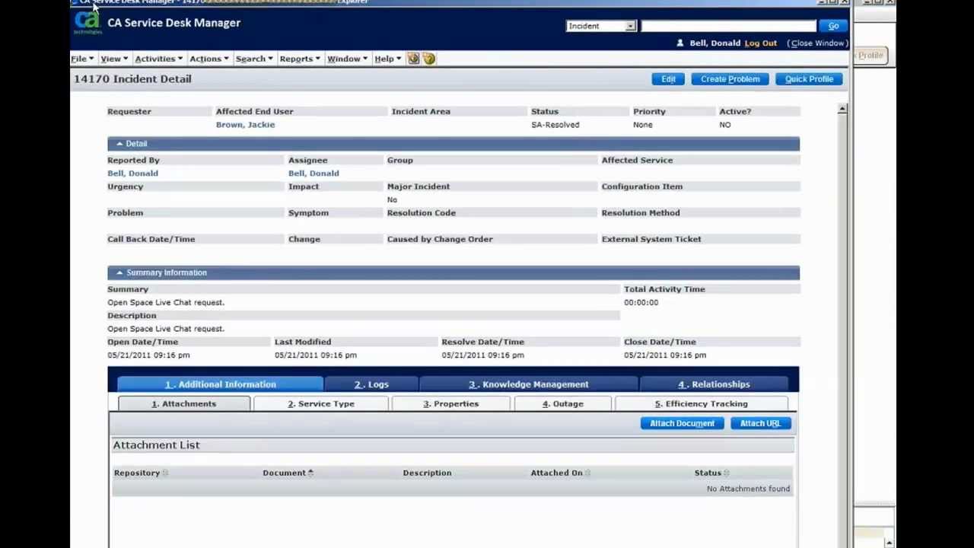Click the Attach URL button

[759, 423]
